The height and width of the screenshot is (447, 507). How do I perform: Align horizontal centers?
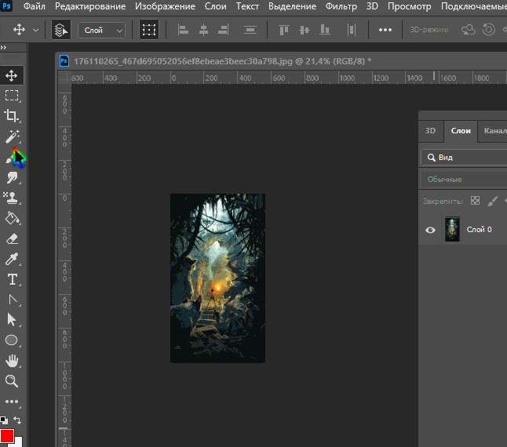pyautogui.click(x=203, y=30)
